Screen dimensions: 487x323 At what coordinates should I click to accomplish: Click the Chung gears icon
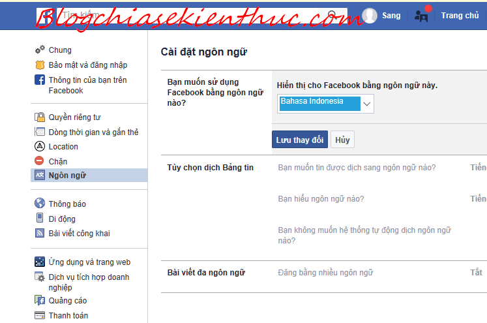pyautogui.click(x=40, y=50)
